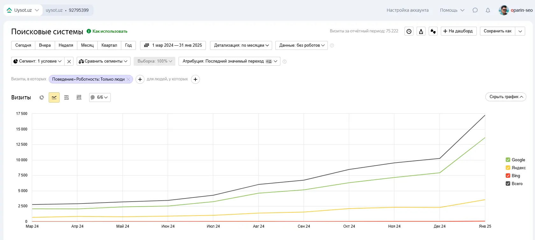Select the pie chart view icon
This screenshot has width=535, height=240.
[42, 97]
